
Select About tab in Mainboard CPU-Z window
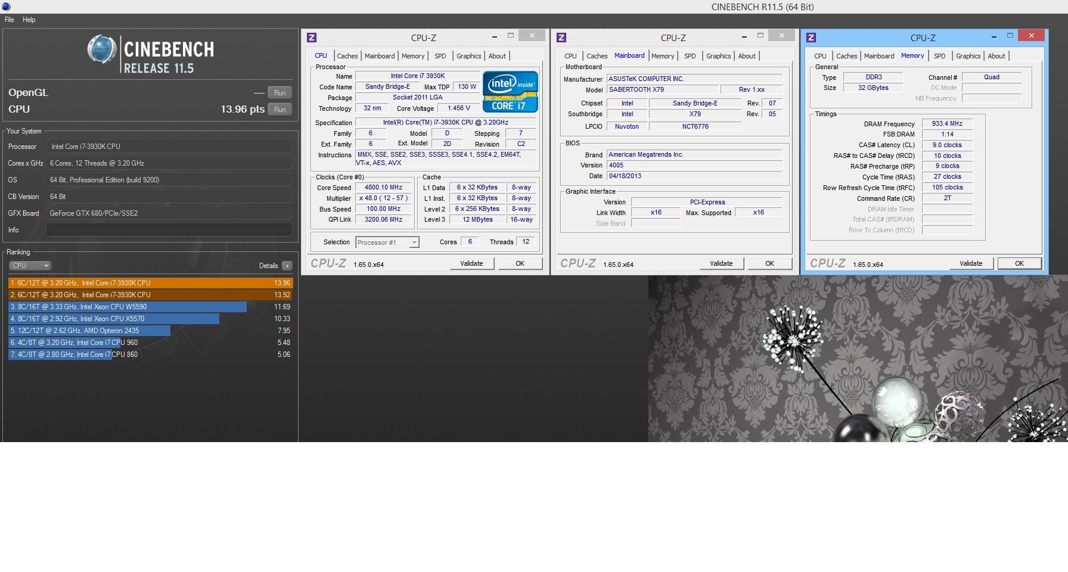point(747,56)
